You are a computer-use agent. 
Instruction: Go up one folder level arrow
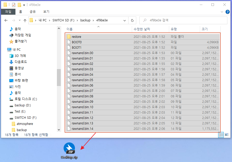pyautogui.click(x=25, y=20)
